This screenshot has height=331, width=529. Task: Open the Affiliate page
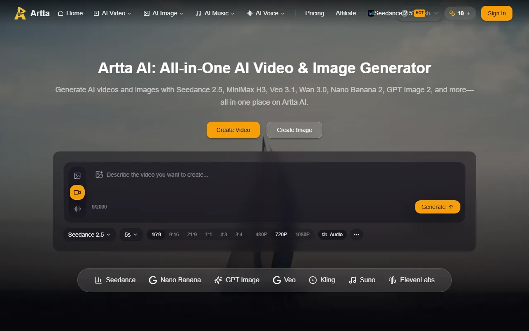tap(346, 13)
